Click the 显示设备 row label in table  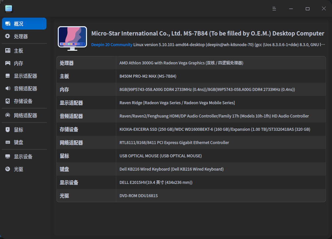click(69, 183)
